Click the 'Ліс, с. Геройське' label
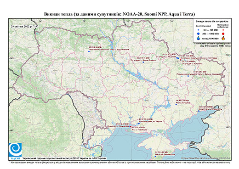 pos(139,130)
